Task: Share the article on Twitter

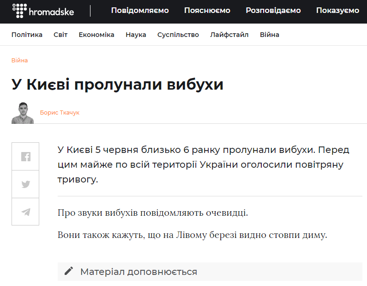Action: (25, 184)
